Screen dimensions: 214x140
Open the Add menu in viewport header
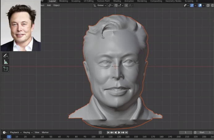pos(49,5)
